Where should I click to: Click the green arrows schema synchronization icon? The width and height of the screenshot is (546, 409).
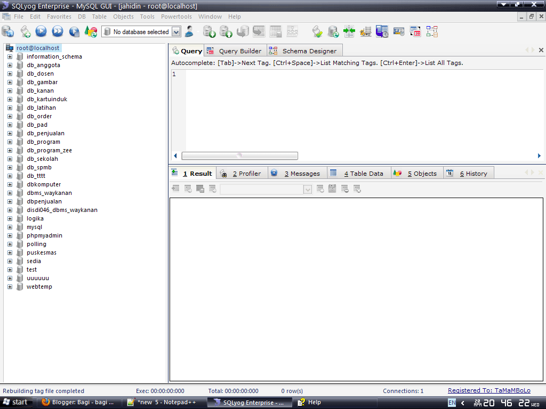tap(349, 31)
